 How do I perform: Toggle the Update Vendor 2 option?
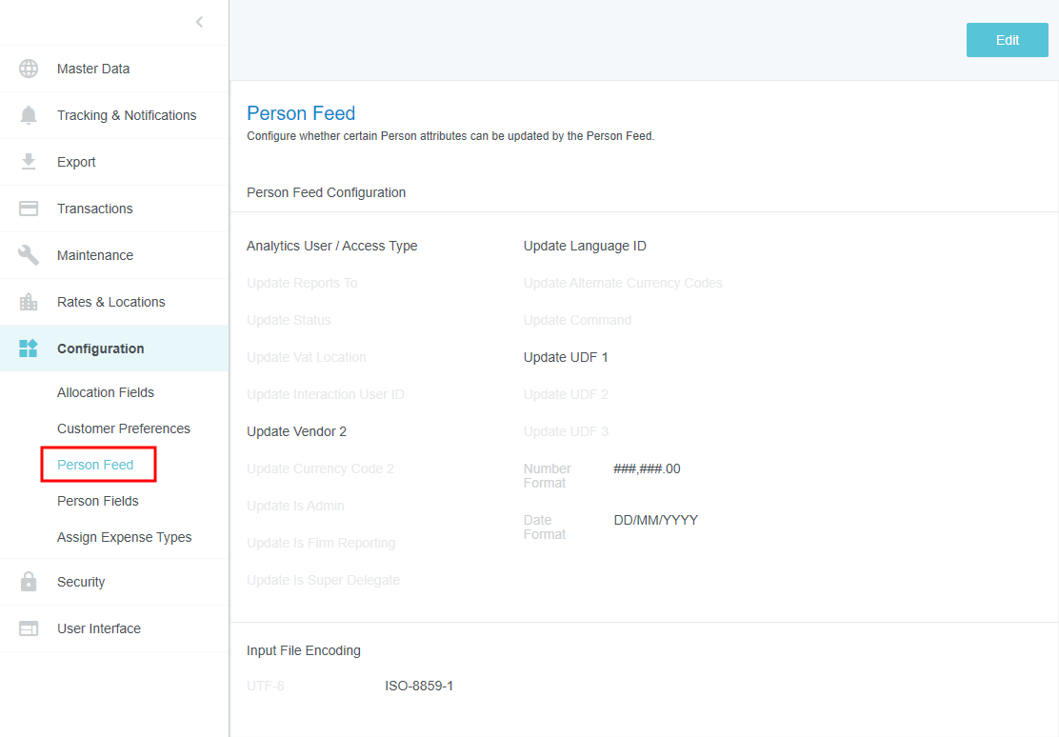click(x=296, y=431)
